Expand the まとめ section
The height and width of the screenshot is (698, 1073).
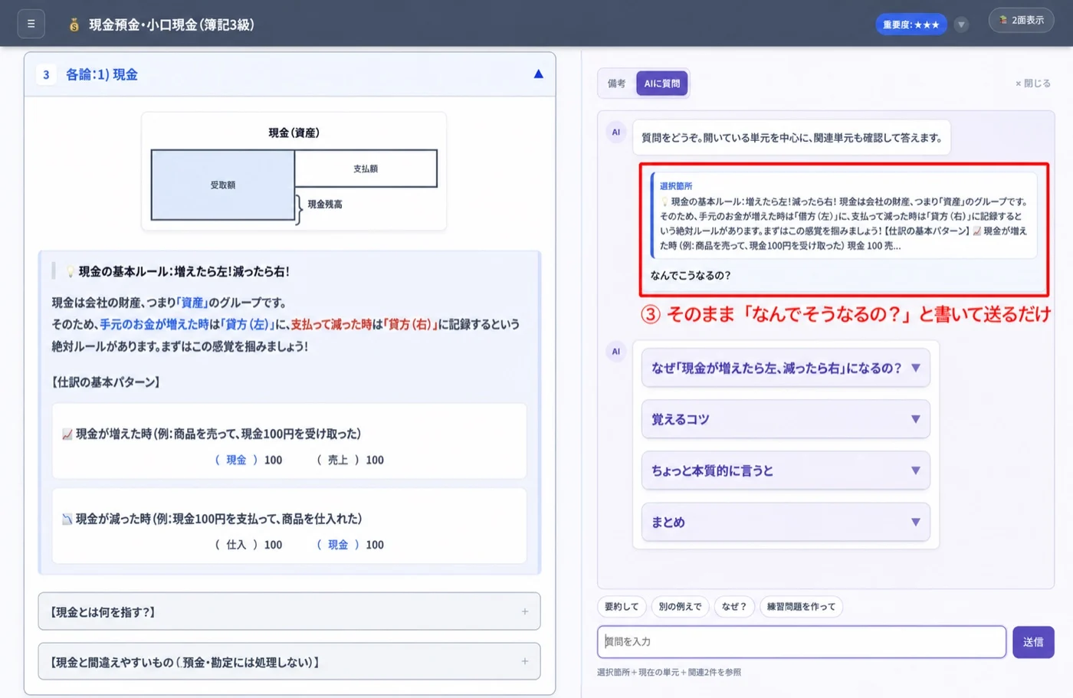click(786, 522)
